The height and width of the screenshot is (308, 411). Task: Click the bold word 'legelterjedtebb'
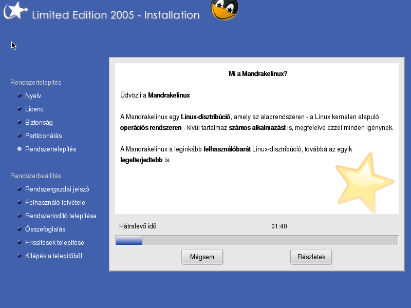coord(141,160)
